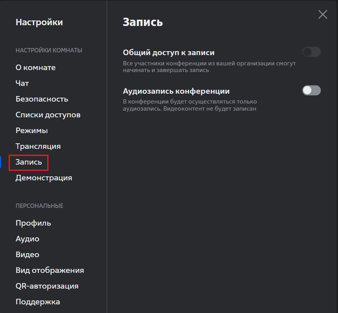Open Профиль personal settings
This screenshot has width=338, height=313.
pos(33,223)
